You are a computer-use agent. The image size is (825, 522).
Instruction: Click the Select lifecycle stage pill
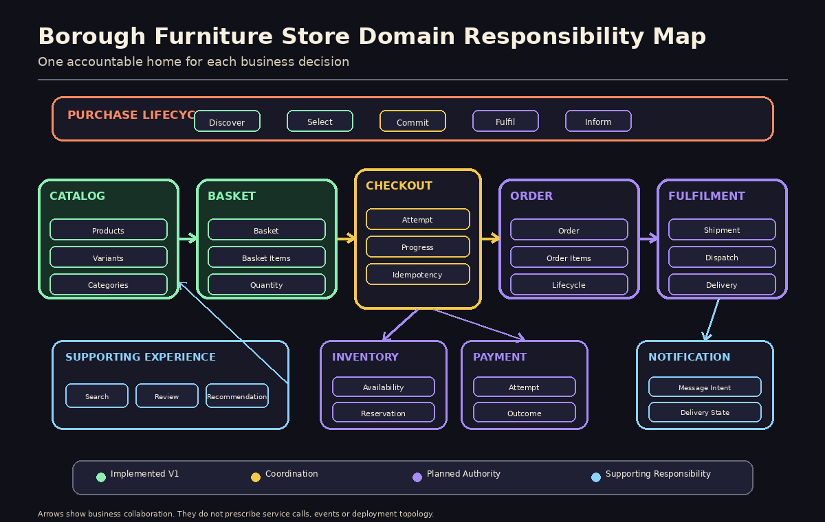pos(320,121)
